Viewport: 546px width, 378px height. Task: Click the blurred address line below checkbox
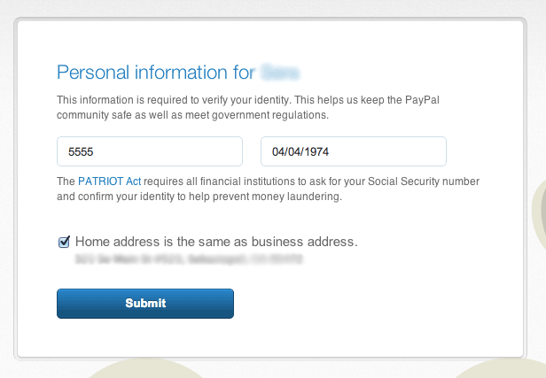coord(189,259)
